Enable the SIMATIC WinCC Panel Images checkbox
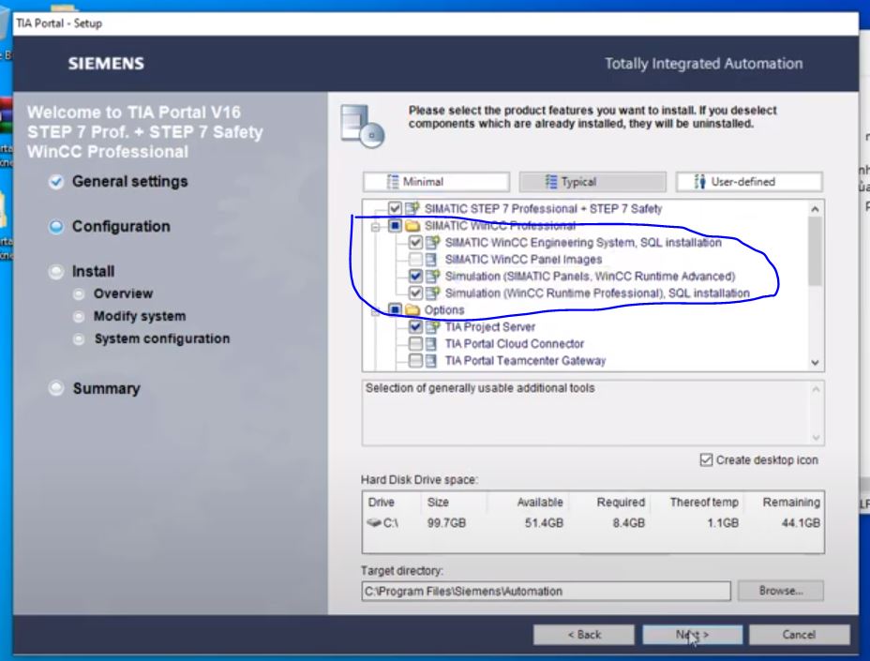This screenshot has height=661, width=870. (415, 260)
